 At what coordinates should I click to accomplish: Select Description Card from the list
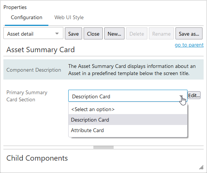pyautogui.click(x=128, y=120)
